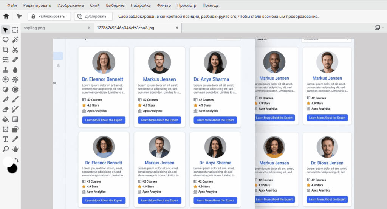
Task: Go to the Home screen icon
Action: pos(6,16)
